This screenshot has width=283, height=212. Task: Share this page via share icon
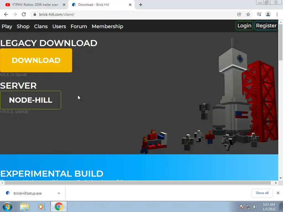[239, 14]
